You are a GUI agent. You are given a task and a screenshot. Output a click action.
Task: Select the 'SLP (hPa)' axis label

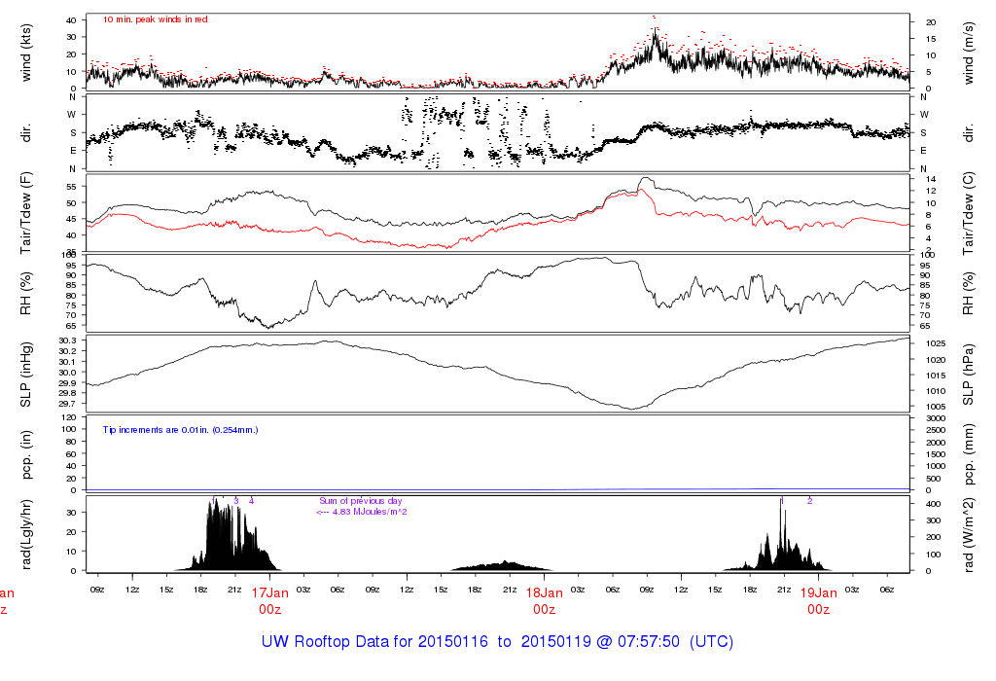tap(968, 375)
